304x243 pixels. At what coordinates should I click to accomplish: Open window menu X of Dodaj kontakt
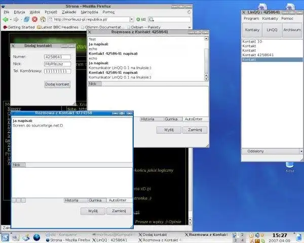13,46
